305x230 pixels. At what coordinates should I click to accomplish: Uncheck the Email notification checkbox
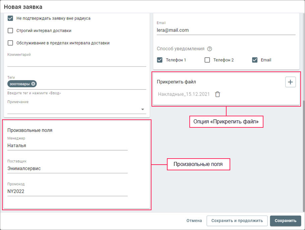pos(255,60)
